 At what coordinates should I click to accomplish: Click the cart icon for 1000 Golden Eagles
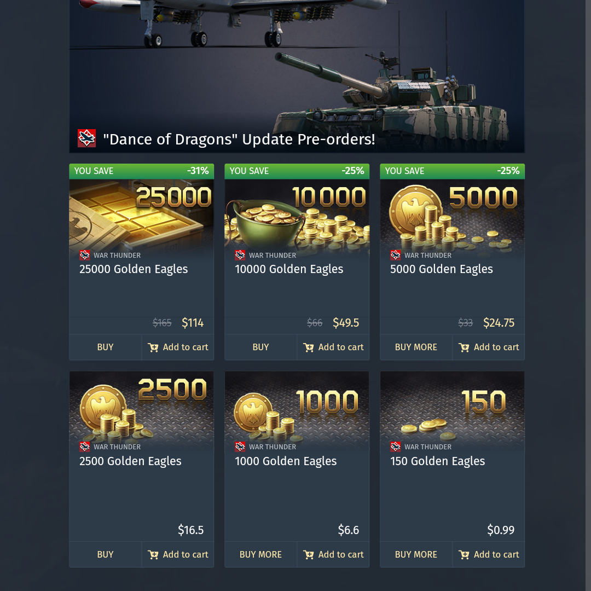308,555
